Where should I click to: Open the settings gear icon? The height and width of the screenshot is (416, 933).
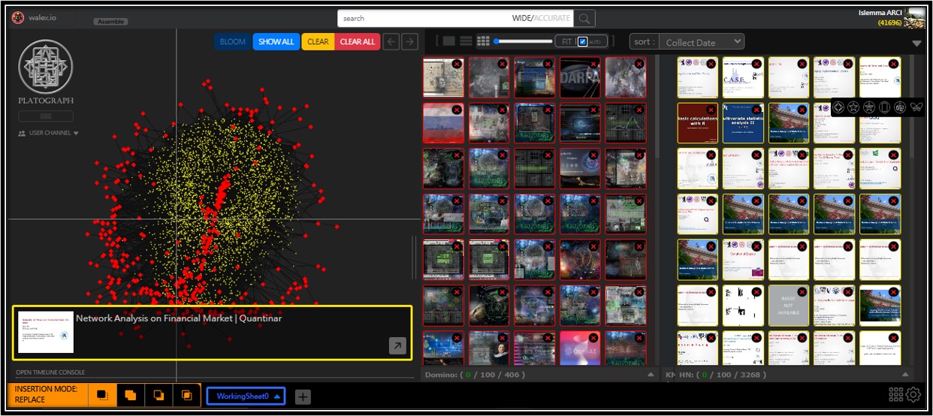[x=913, y=395]
